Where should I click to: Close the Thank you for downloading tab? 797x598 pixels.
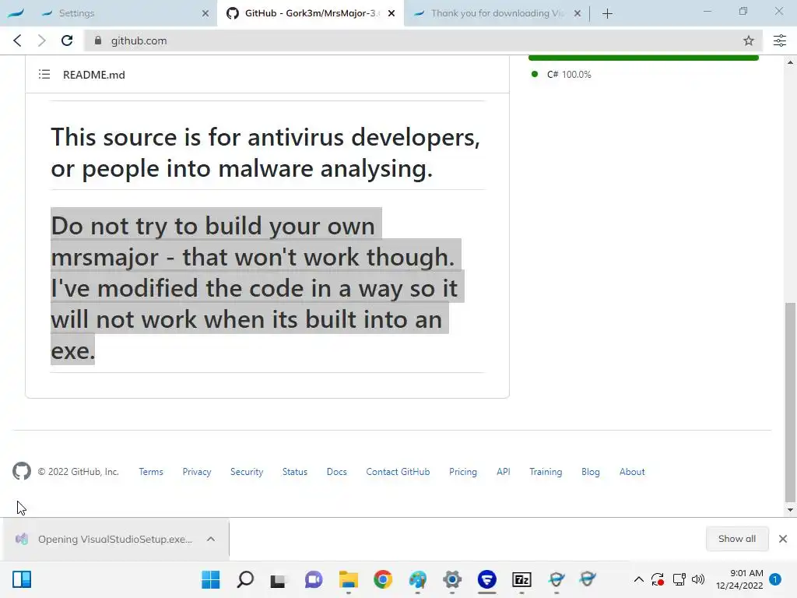point(578,13)
